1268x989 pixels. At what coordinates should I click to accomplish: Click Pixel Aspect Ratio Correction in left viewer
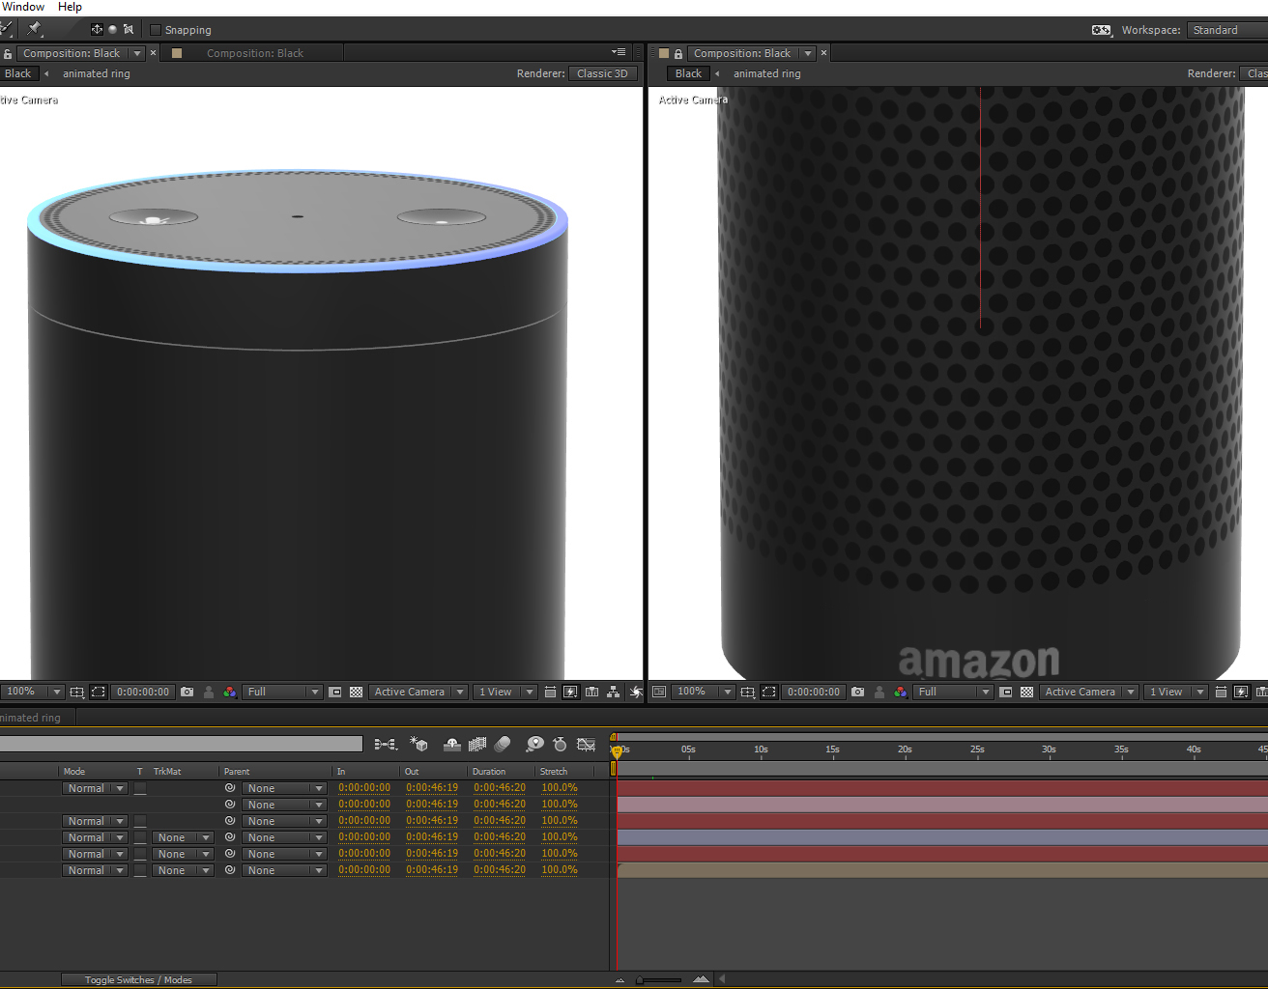coord(550,692)
